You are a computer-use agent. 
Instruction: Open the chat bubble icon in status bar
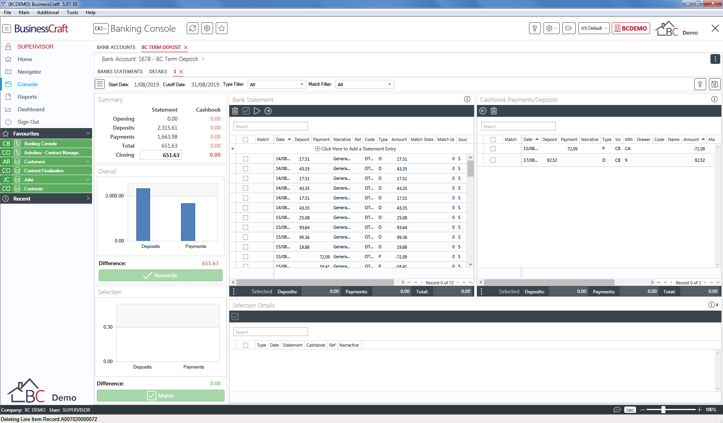(617, 410)
